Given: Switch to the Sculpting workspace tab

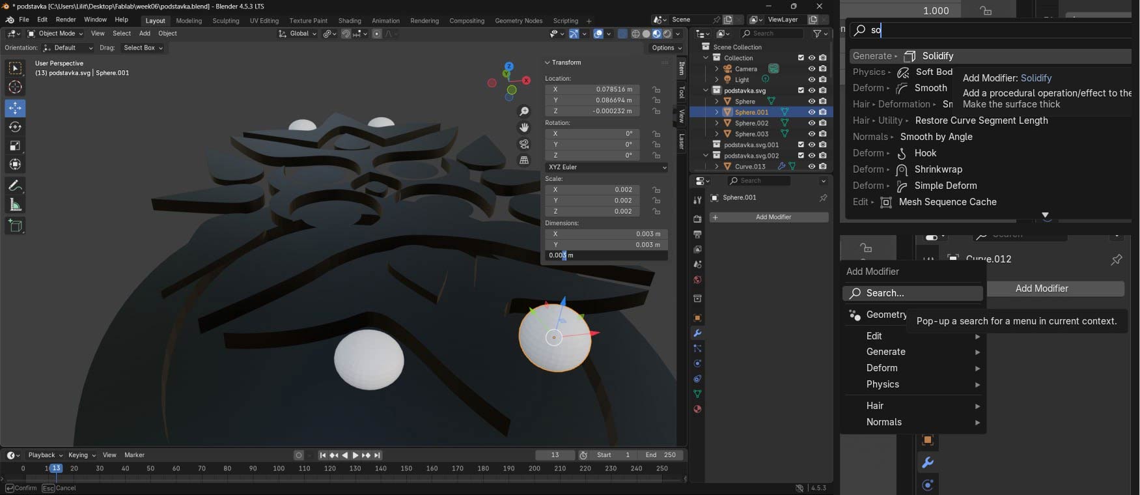Looking at the screenshot, I should 225,21.
